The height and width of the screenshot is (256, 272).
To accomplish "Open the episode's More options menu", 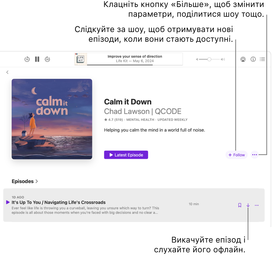I will coord(257,205).
